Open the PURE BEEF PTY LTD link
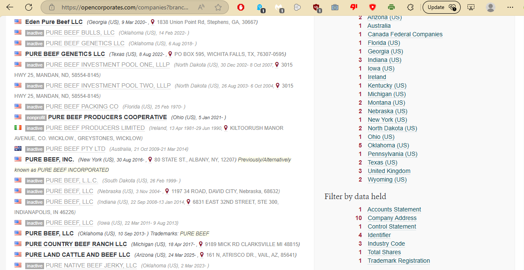Image resolution: width=524 pixels, height=270 pixels. [x=75, y=149]
